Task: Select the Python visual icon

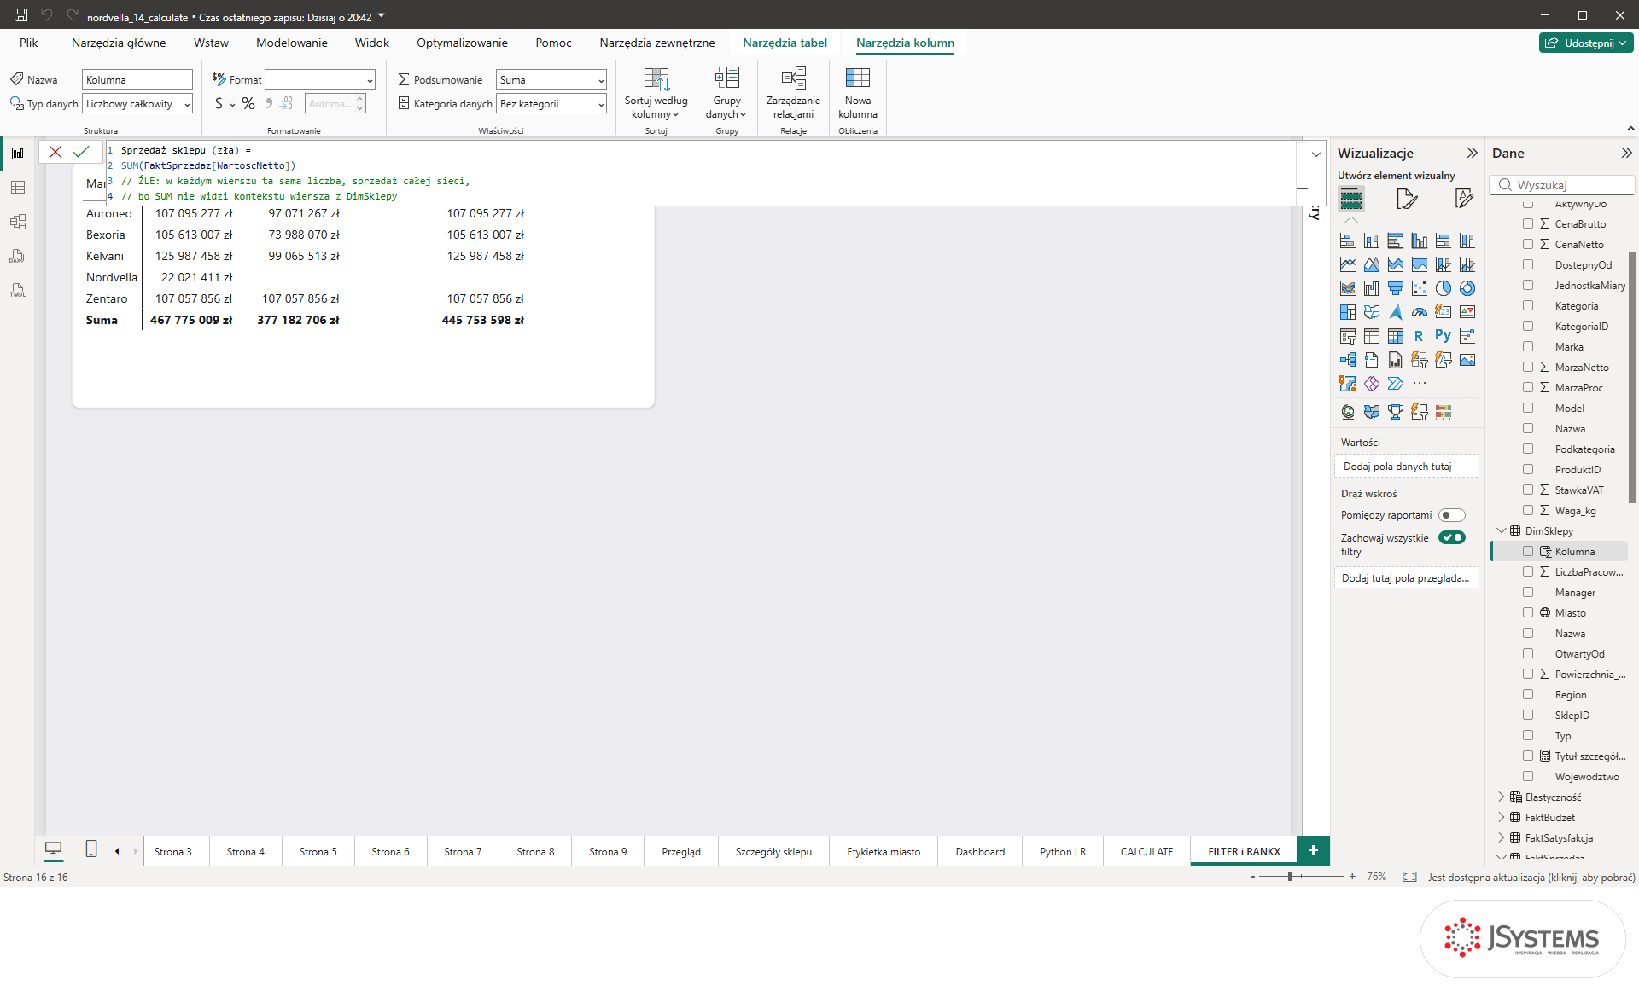Action: [x=1443, y=336]
